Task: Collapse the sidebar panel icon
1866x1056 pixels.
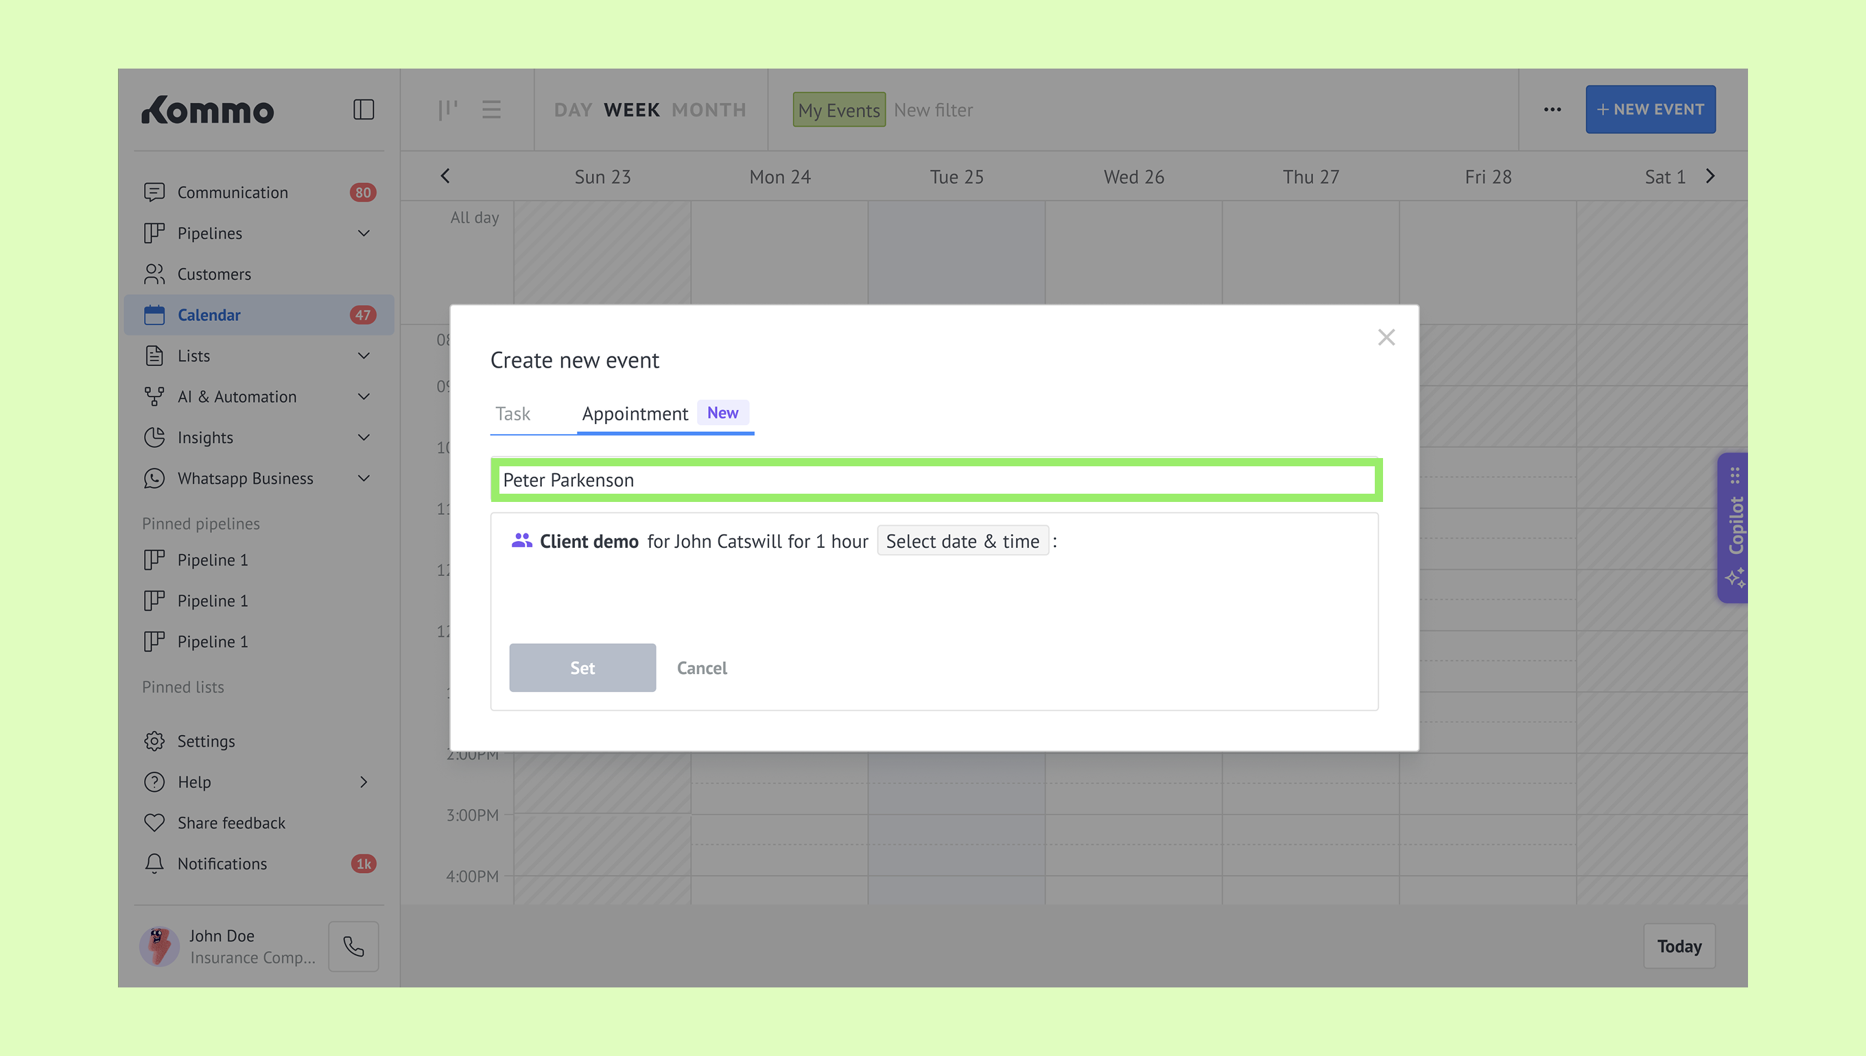Action: click(364, 110)
